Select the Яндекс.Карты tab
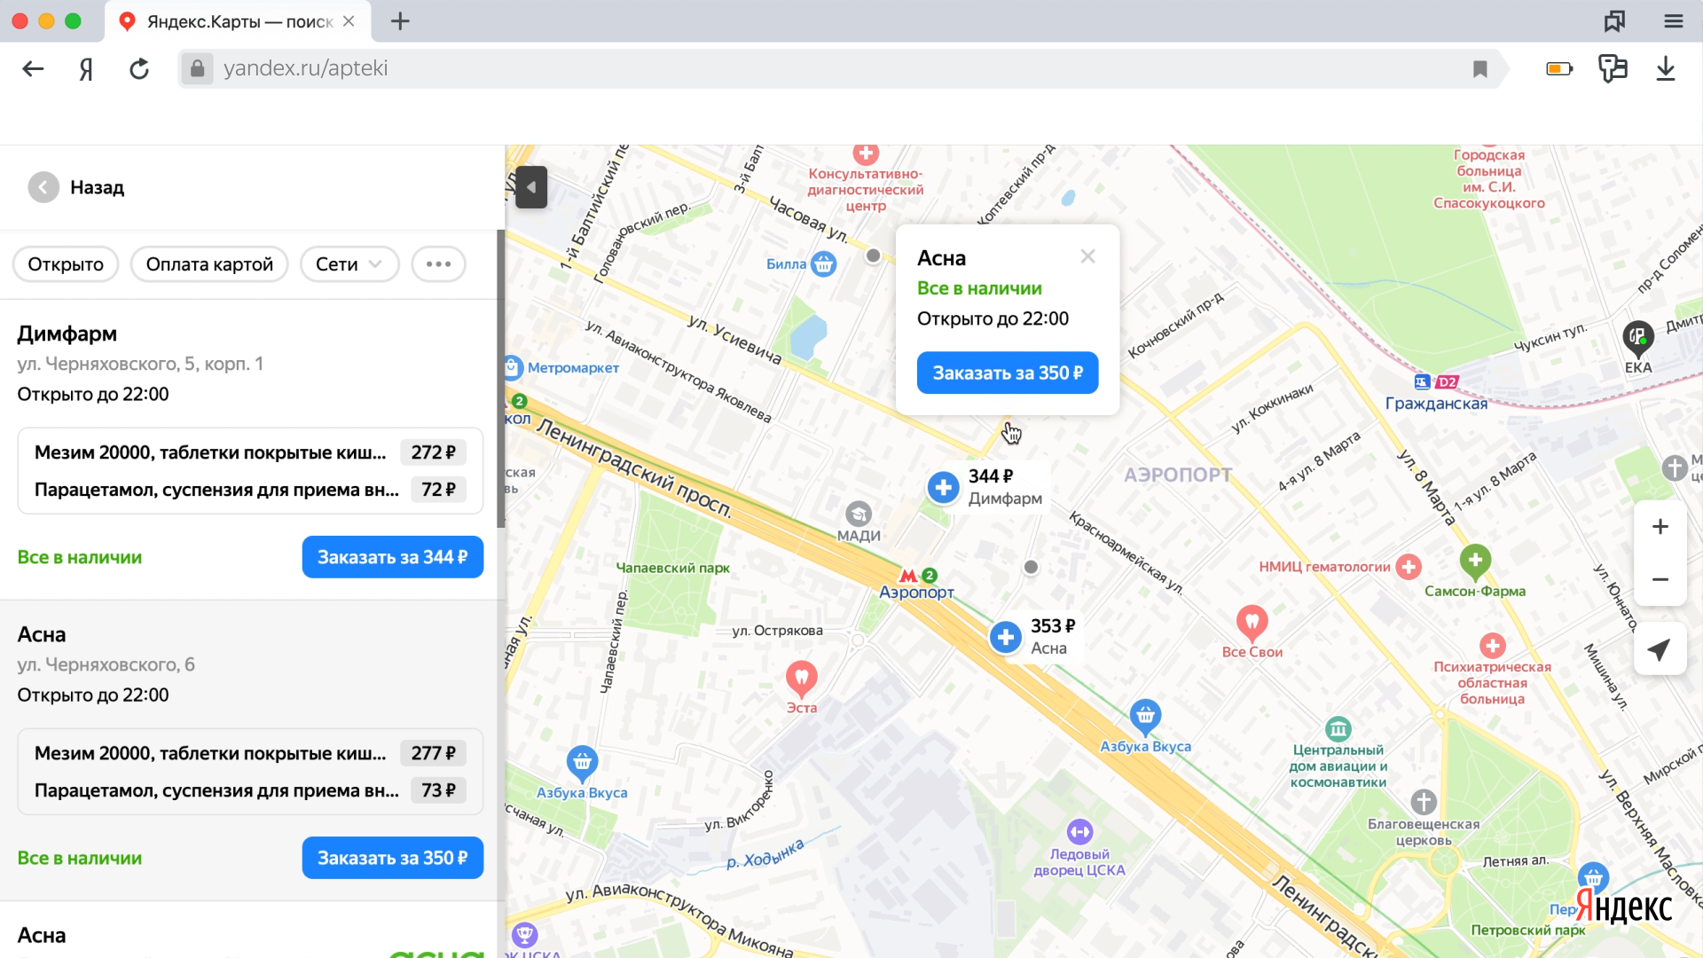This screenshot has height=958, width=1703. coord(238,21)
